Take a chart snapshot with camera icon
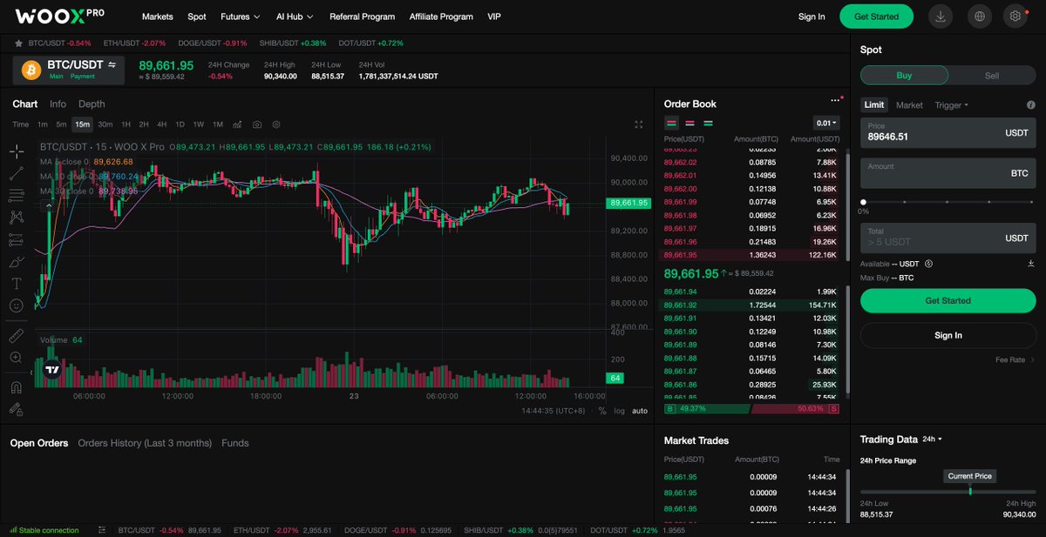1046x537 pixels. click(x=257, y=124)
